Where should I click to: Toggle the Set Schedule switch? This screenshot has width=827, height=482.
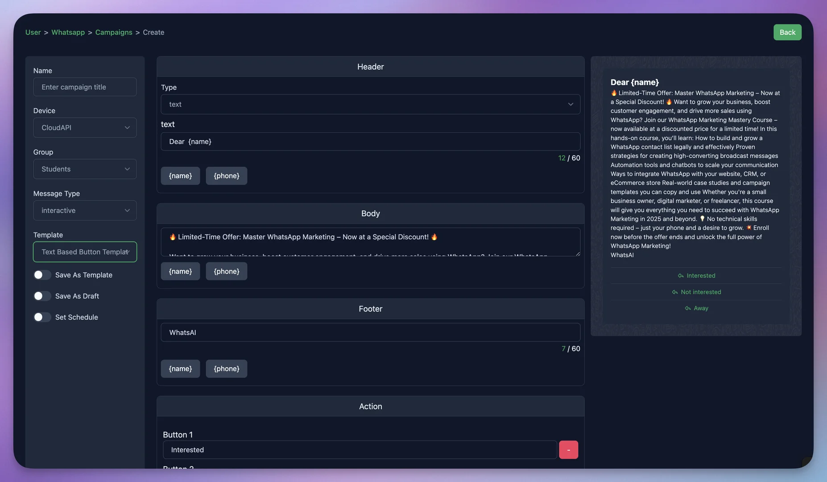coord(42,317)
